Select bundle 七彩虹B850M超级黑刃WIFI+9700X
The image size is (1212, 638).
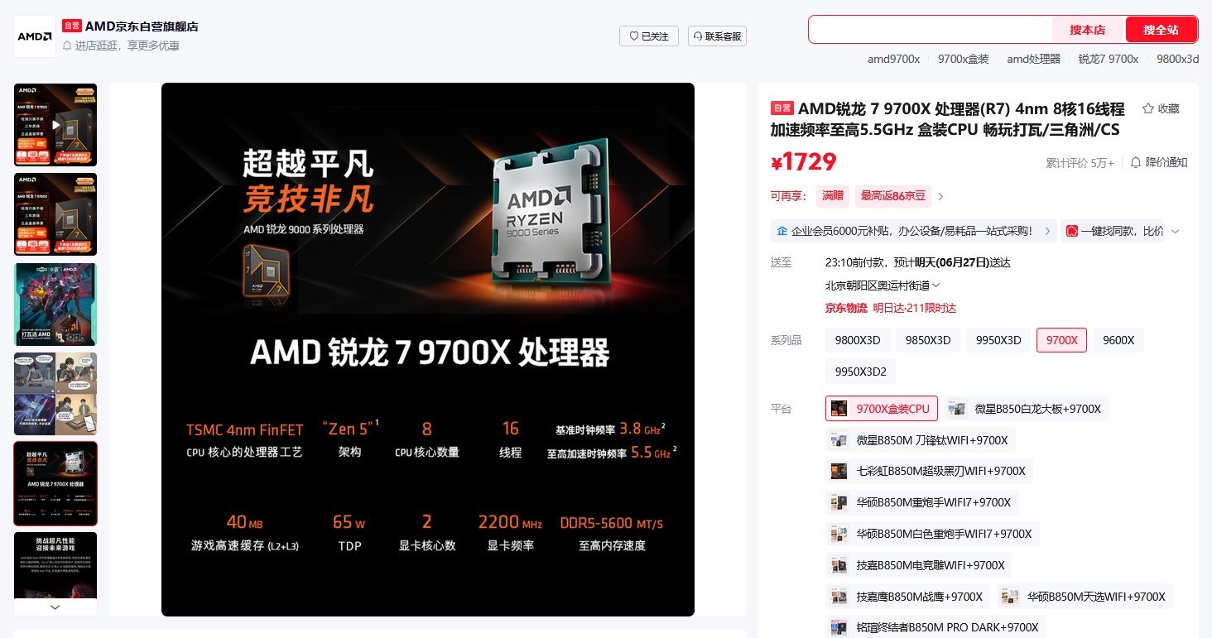(929, 471)
